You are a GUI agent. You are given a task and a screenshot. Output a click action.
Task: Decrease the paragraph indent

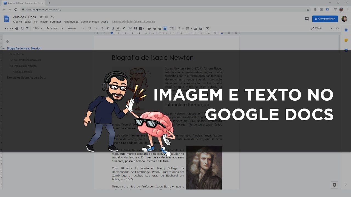[x=196, y=28]
